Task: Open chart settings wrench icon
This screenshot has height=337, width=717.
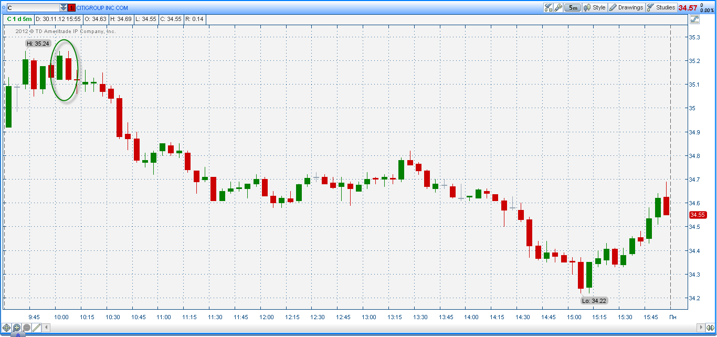Action: (558, 7)
